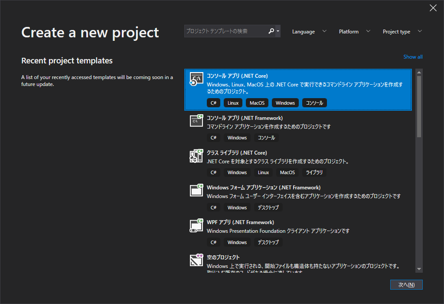The width and height of the screenshot is (444, 304).
Task: Select コンソール アプリ (.NET Core) title
Action: click(237, 76)
